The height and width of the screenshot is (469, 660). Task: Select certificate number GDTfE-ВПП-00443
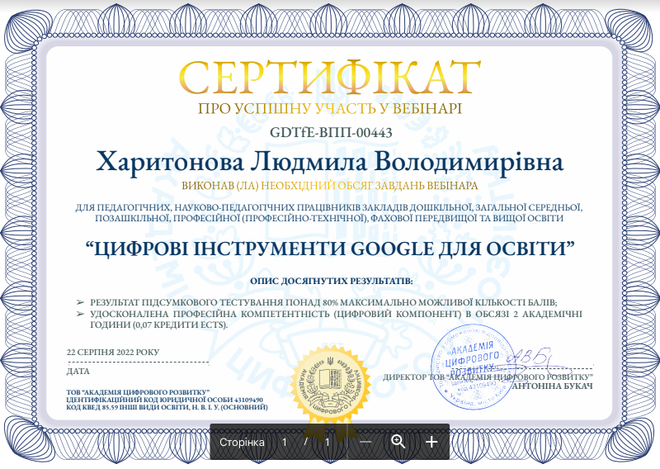pyautogui.click(x=331, y=132)
